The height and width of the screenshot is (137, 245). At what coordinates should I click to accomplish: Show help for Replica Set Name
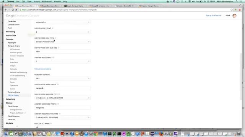point(51,124)
